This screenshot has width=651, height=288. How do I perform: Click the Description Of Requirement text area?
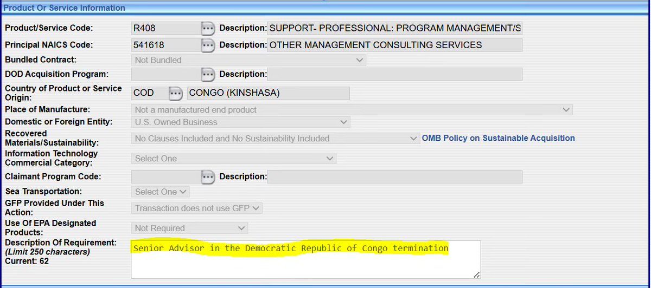click(x=305, y=259)
